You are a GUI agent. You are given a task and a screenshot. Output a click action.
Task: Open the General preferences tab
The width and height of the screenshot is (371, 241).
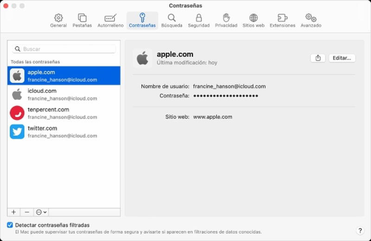pos(58,20)
